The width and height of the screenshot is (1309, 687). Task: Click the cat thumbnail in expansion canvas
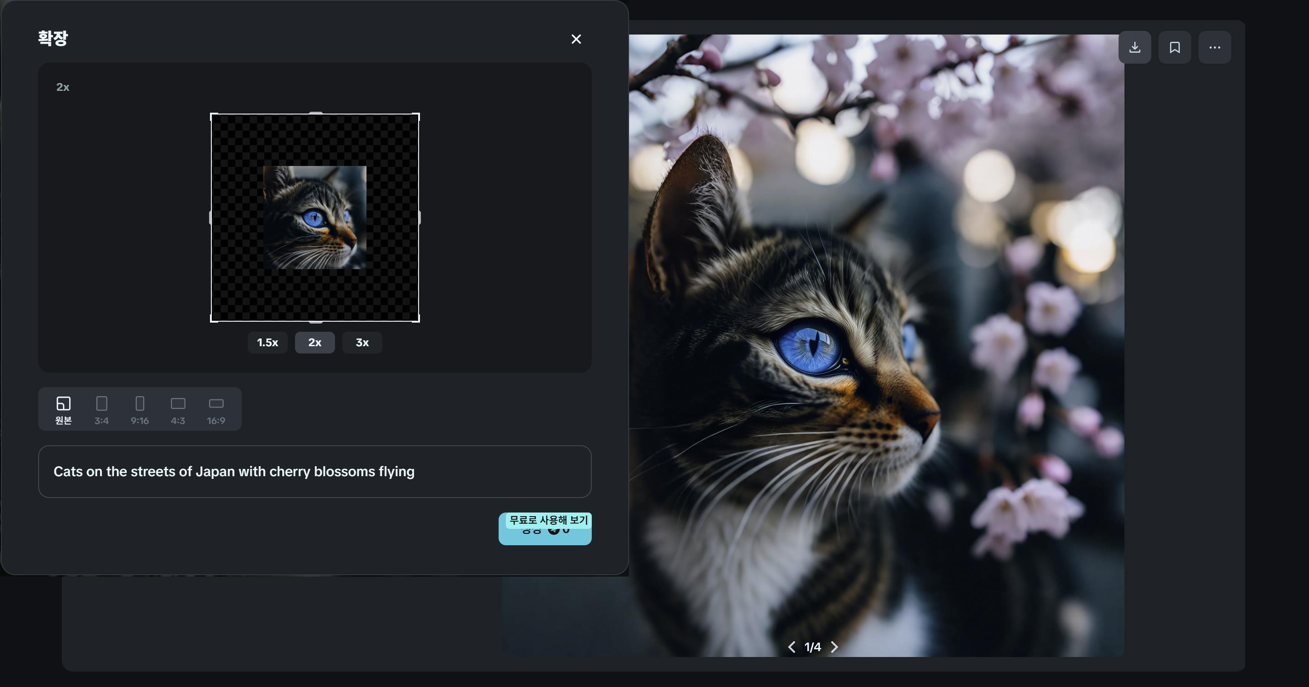pyautogui.click(x=315, y=218)
